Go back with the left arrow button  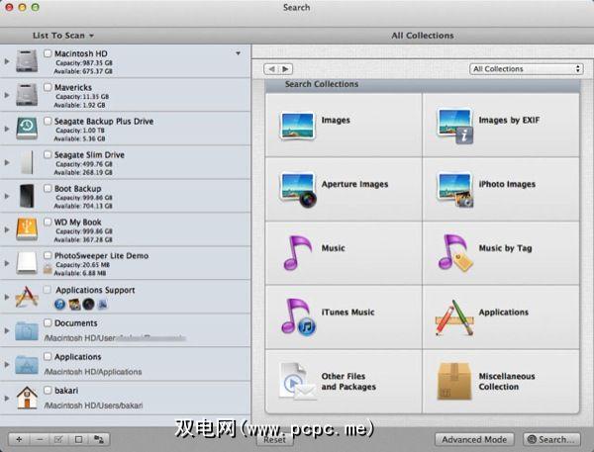click(x=271, y=69)
